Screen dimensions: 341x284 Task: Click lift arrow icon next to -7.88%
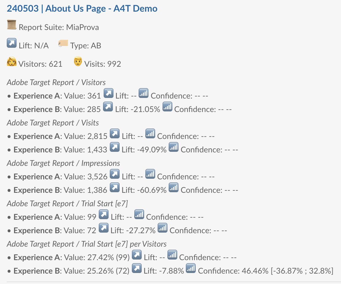(x=136, y=268)
